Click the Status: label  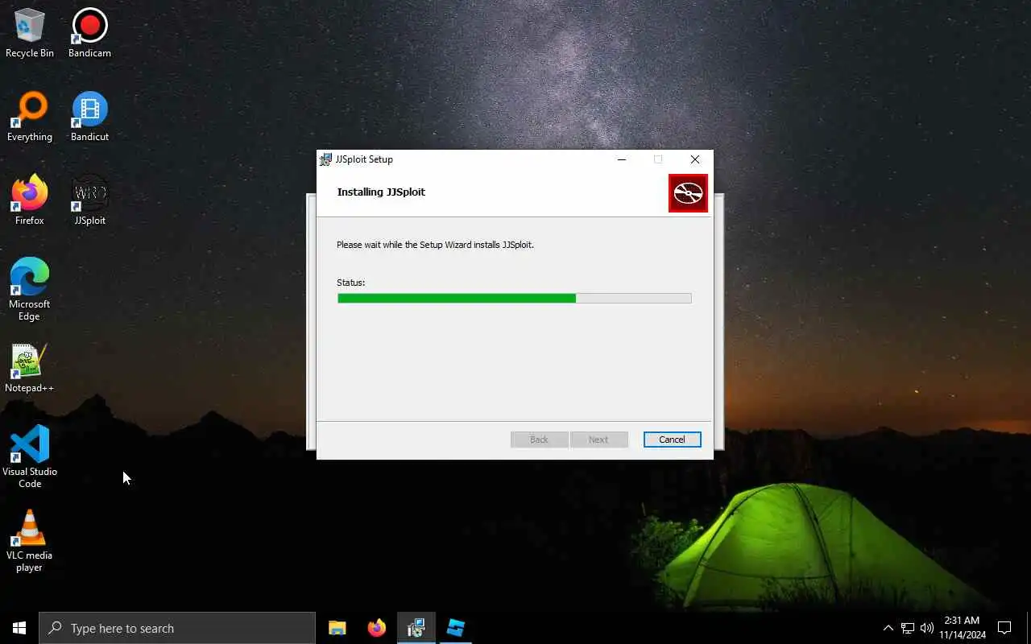[350, 283]
